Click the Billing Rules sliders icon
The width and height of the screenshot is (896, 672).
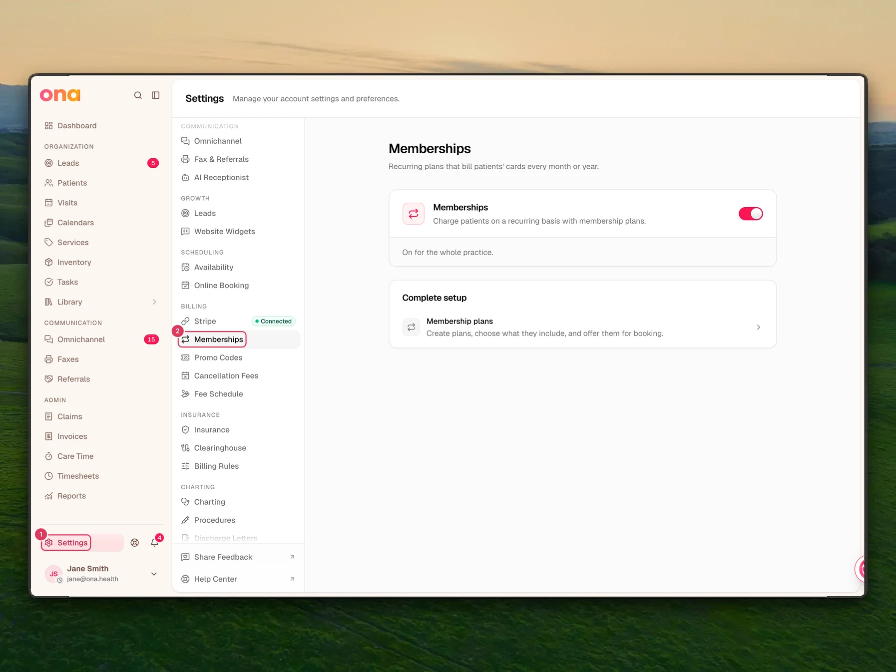[185, 466]
